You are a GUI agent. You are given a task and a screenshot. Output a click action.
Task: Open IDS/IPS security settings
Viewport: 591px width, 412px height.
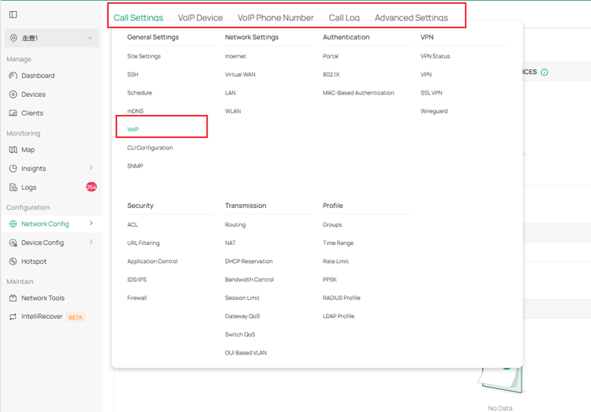tap(137, 280)
